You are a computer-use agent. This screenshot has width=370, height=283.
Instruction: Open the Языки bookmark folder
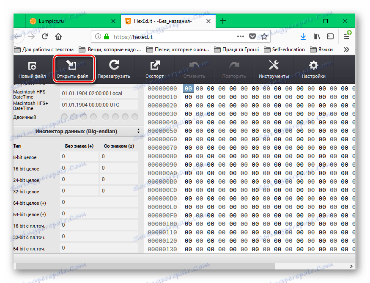pos(321,49)
